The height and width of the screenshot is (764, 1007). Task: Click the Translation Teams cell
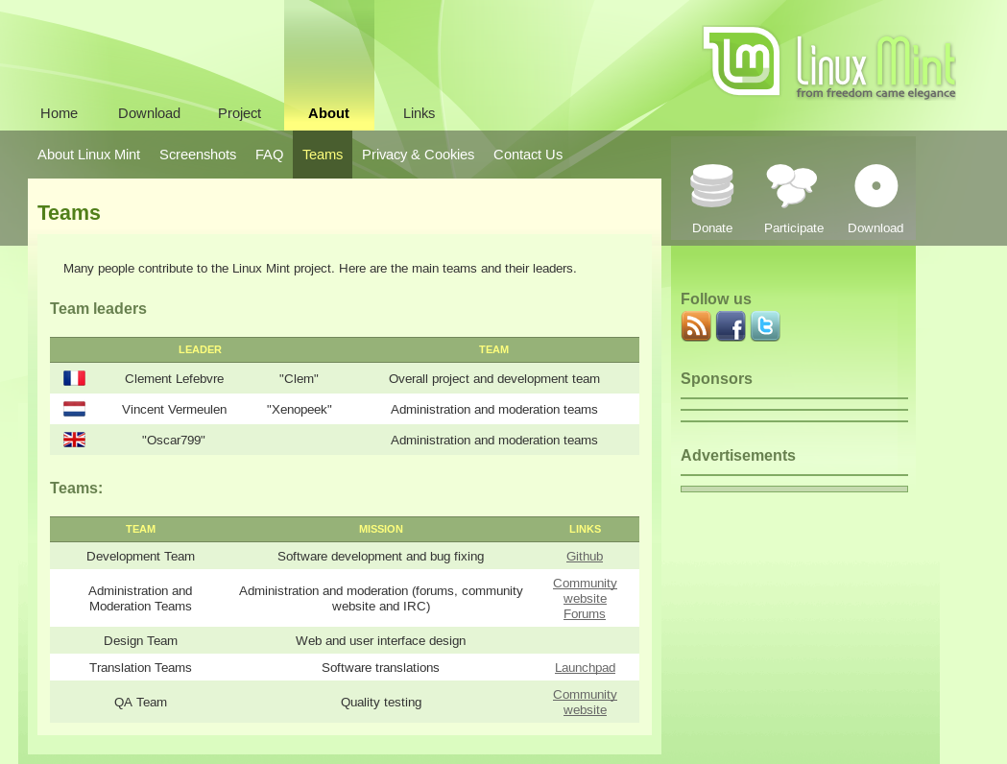tap(141, 668)
